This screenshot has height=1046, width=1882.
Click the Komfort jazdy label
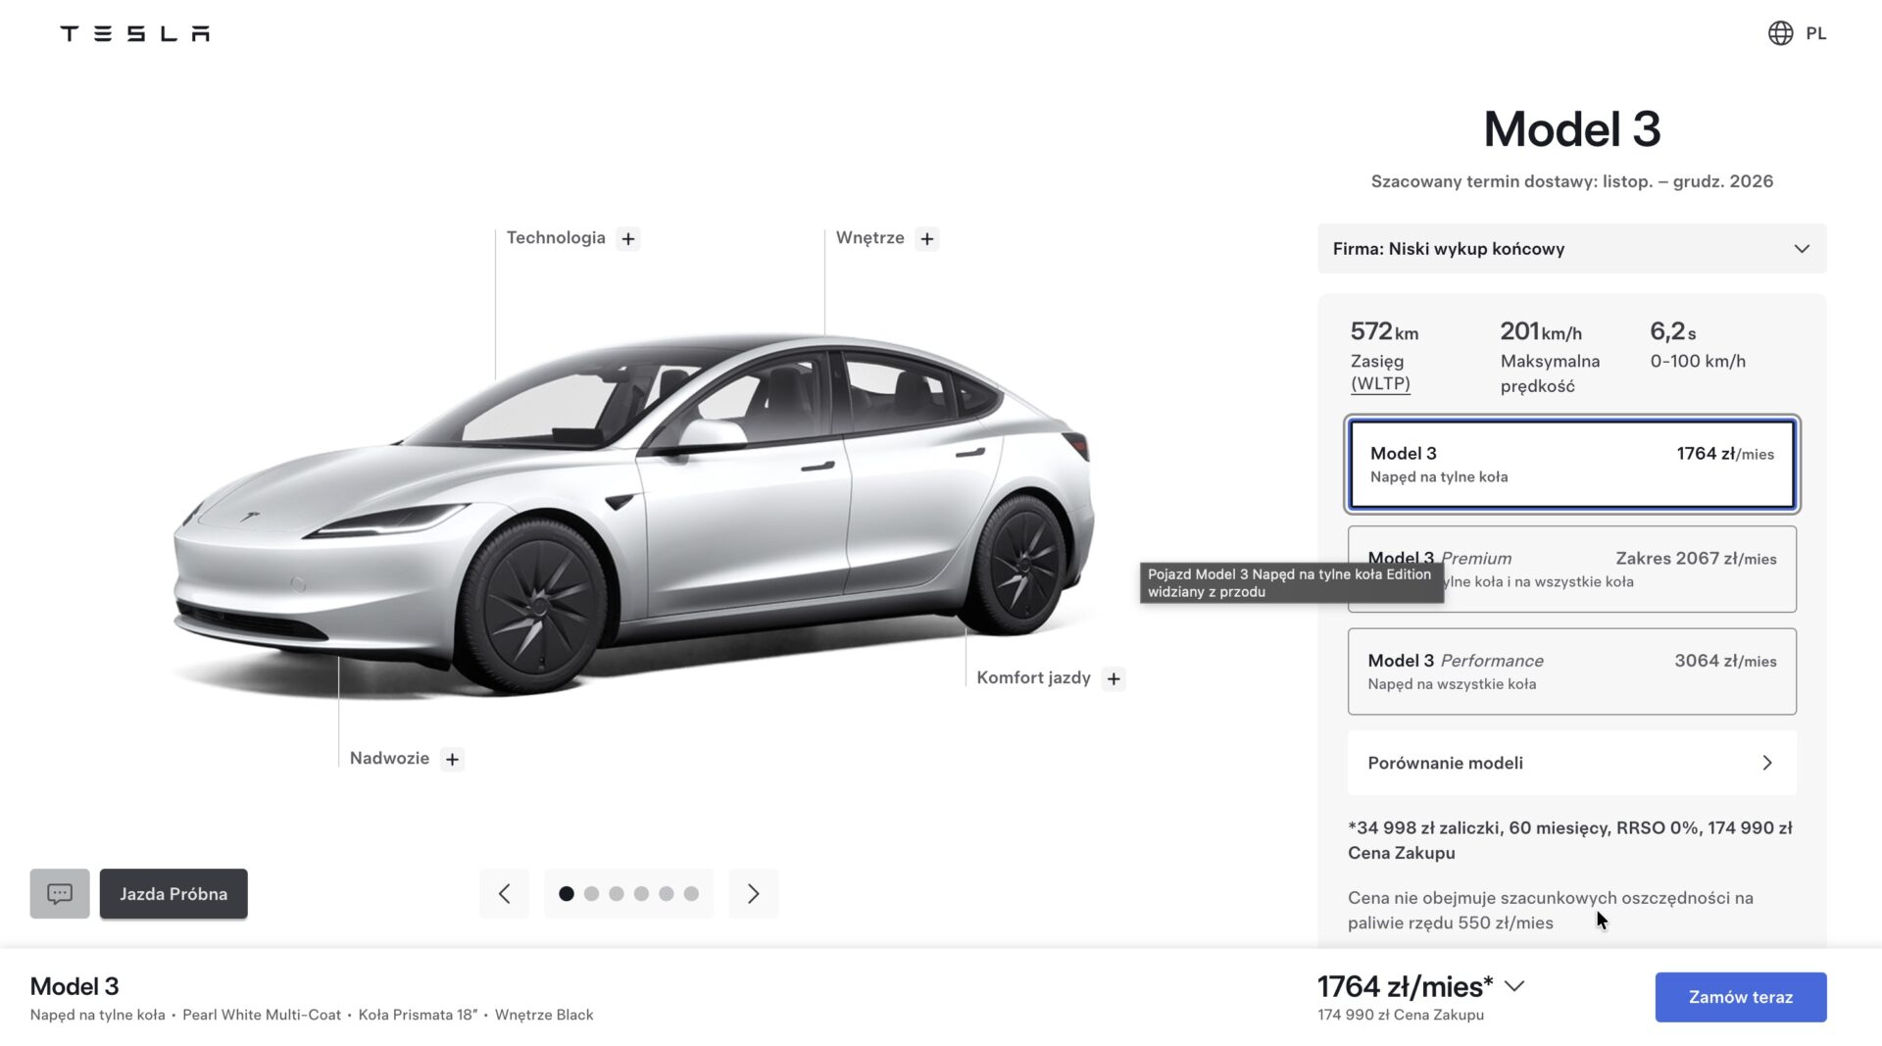(x=1033, y=678)
